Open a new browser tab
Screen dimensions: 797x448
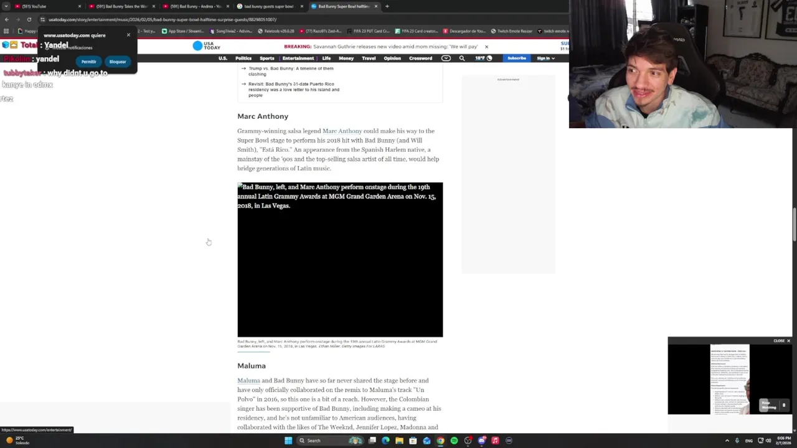coord(387,6)
